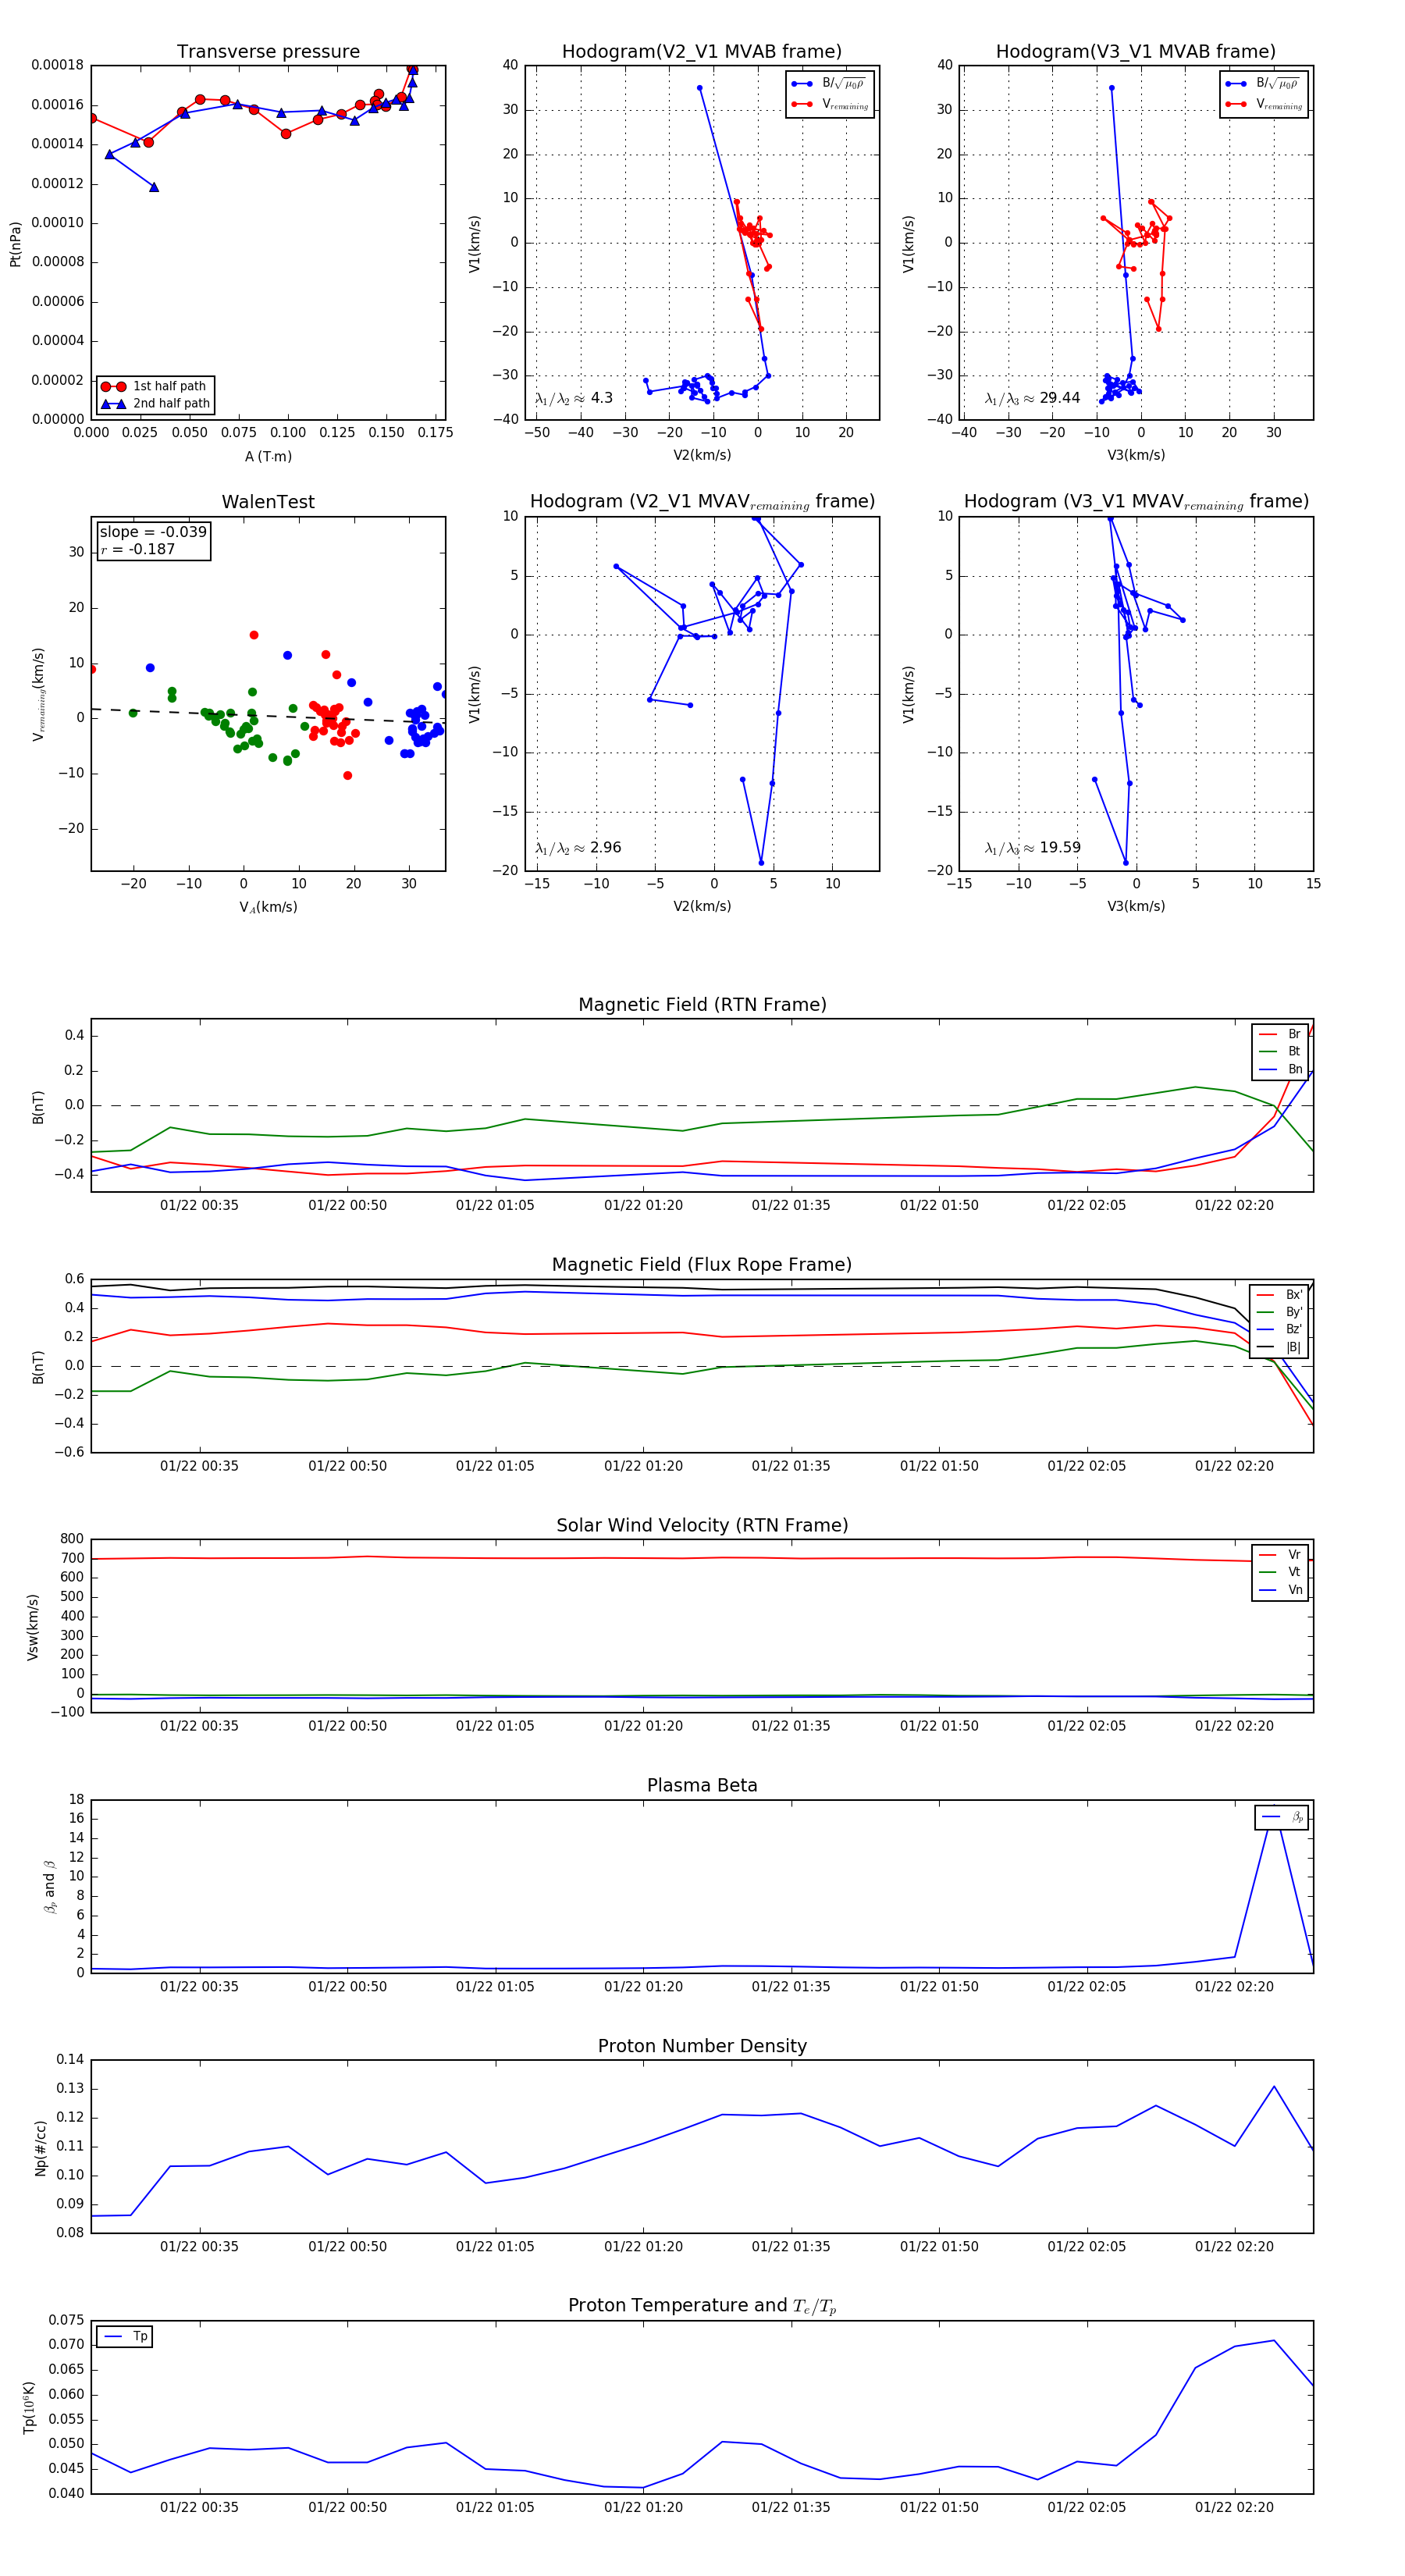This screenshot has width=1405, height=2576.
Task: Click the "1st half path" legend entry
Action: tap(155, 386)
